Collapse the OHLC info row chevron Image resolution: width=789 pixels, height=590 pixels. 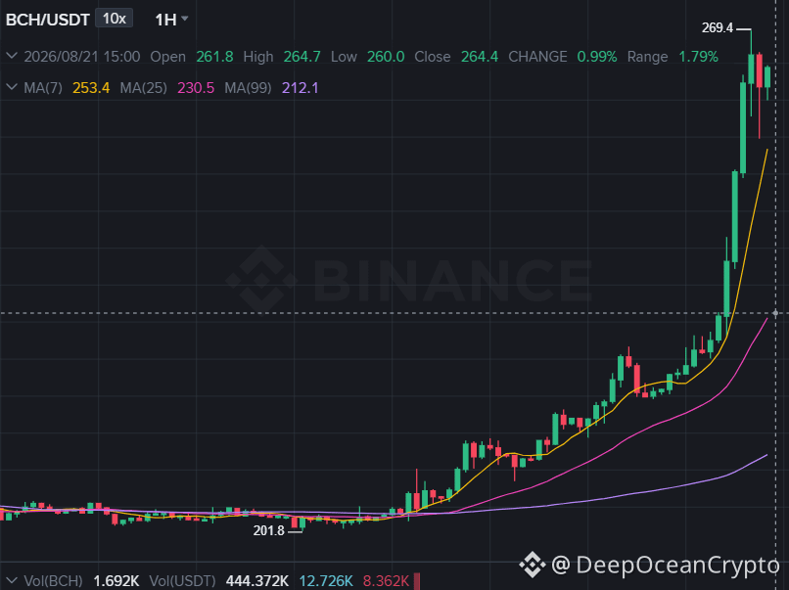pyautogui.click(x=11, y=56)
